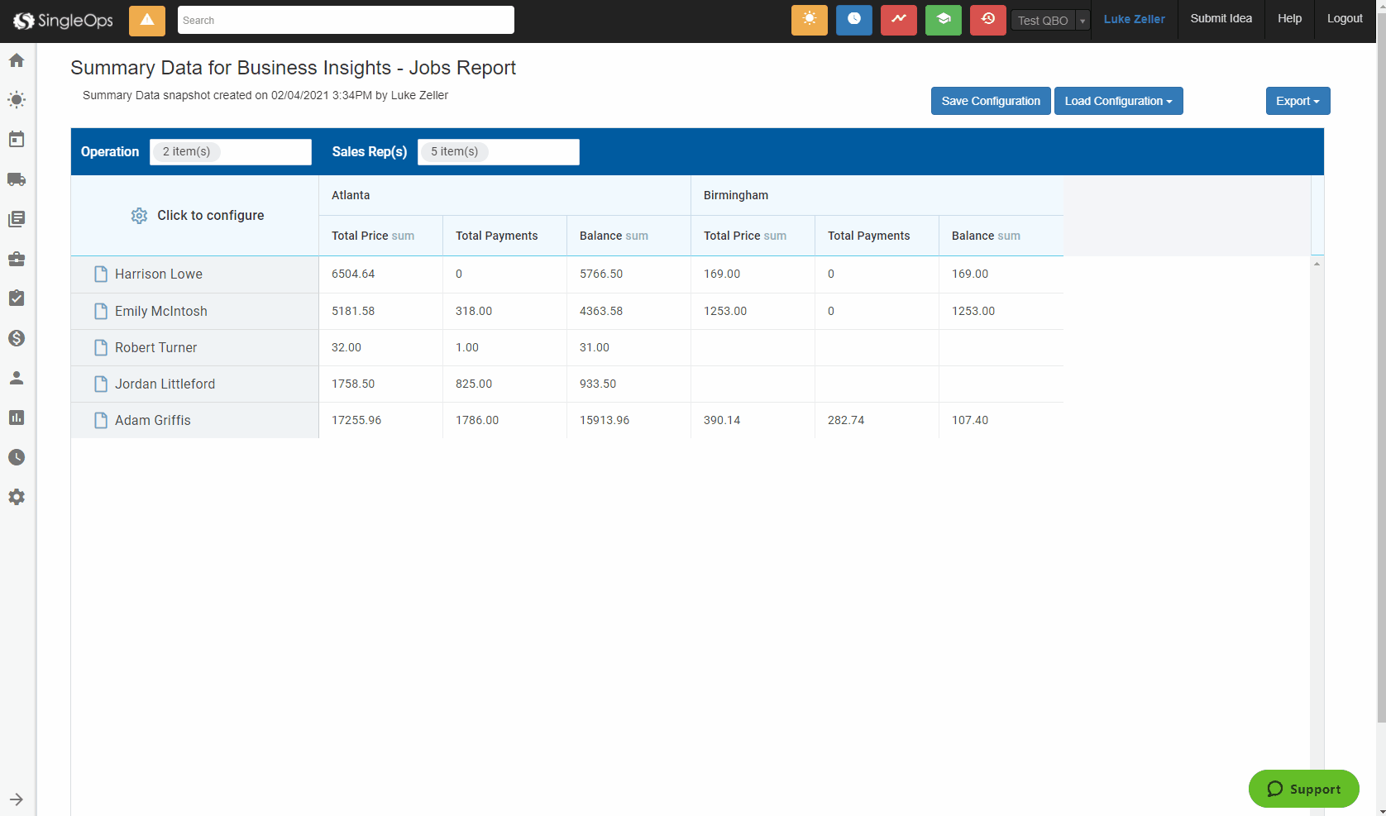Image resolution: width=1386 pixels, height=816 pixels.
Task: Open the Test QBO account dropdown
Action: tap(1050, 21)
